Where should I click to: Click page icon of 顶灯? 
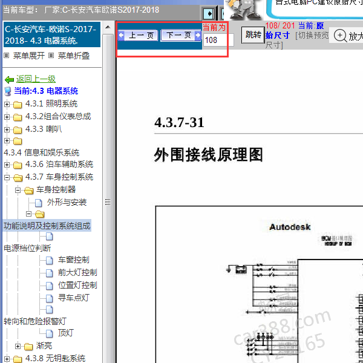[50, 333]
